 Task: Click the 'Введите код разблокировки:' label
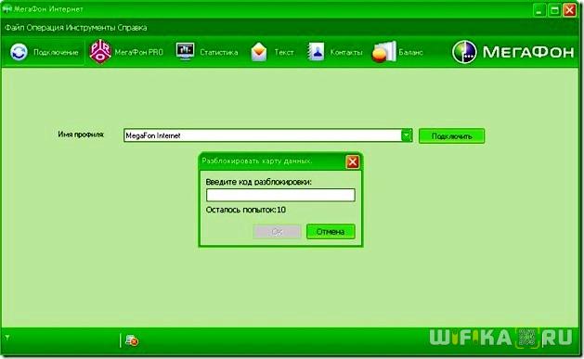258,182
